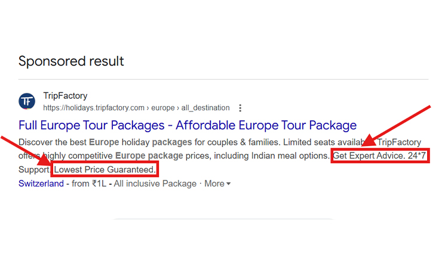The image size is (448, 268).
Task: Expand the More dropdown in sitelinks
Action: (x=217, y=184)
